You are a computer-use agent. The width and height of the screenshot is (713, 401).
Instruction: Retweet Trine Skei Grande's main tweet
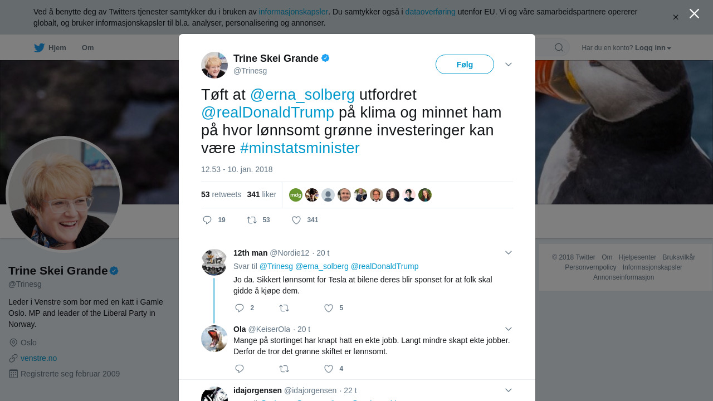pos(252,220)
